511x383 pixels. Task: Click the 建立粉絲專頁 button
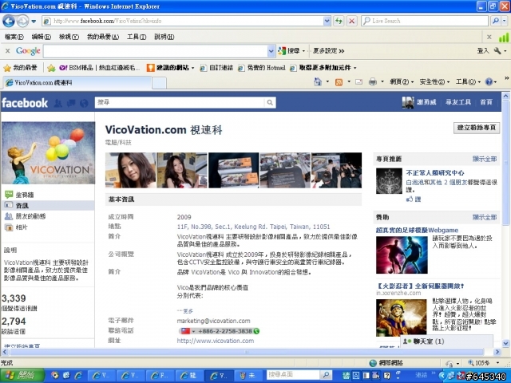pyautogui.click(x=476, y=128)
